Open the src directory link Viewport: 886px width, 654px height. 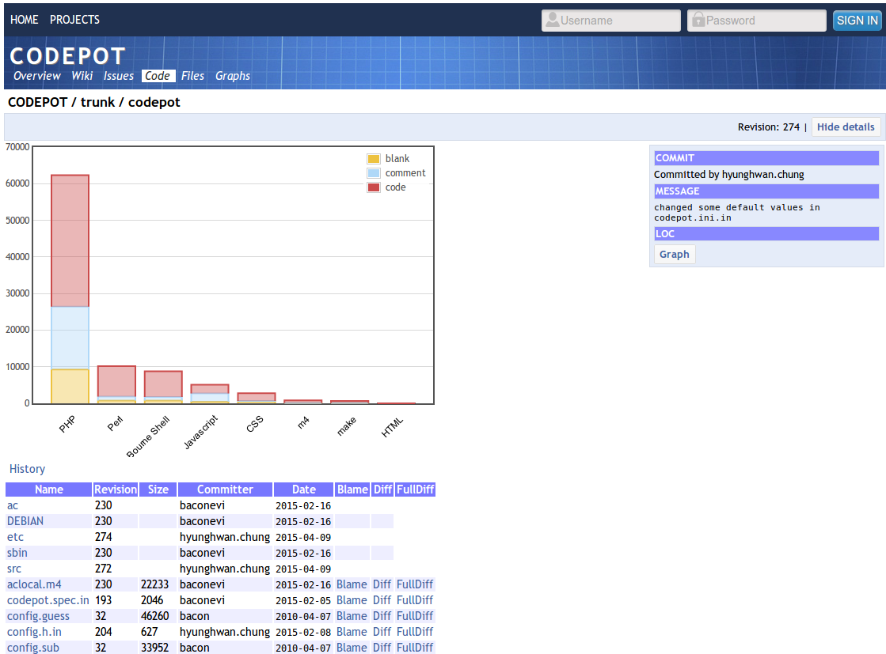point(13,569)
